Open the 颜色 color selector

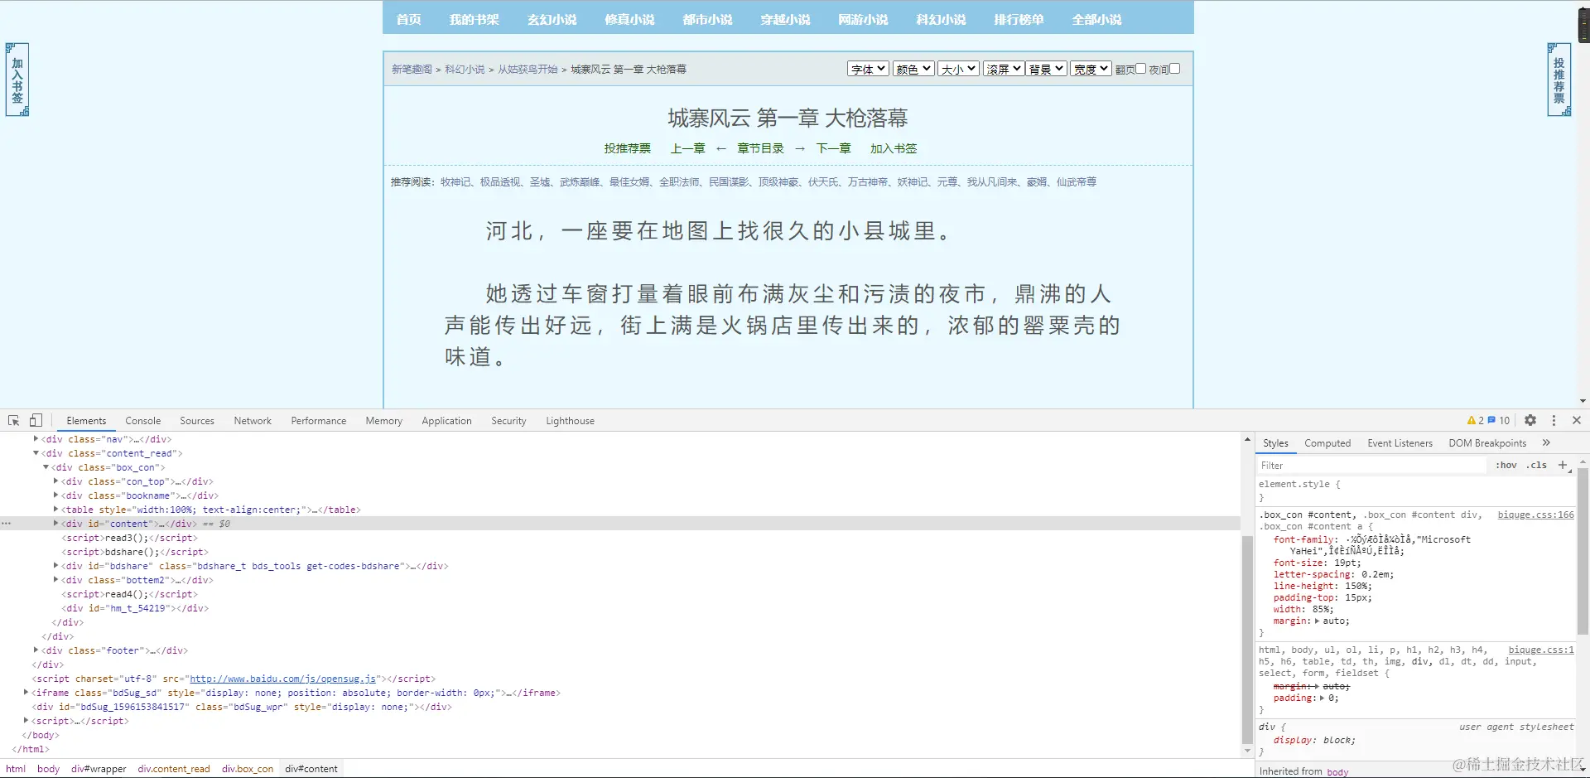pos(913,68)
